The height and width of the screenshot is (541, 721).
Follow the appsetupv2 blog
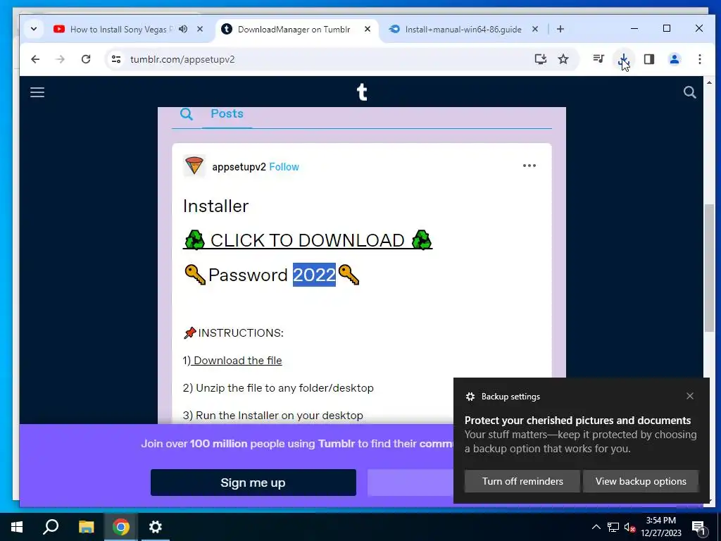pyautogui.click(x=284, y=167)
